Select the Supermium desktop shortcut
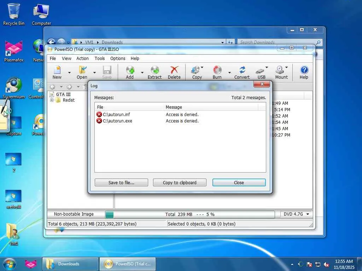 (x=14, y=88)
